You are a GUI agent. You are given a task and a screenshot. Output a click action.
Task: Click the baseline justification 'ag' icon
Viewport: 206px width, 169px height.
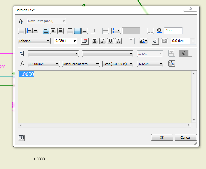pos(93,31)
